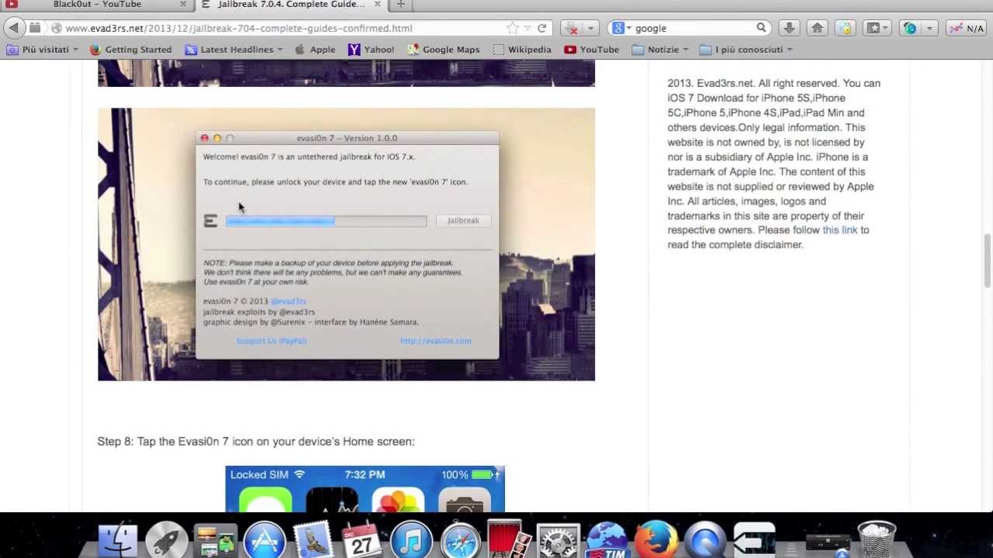
Task: Open the Apple bookmark
Action: click(315, 50)
